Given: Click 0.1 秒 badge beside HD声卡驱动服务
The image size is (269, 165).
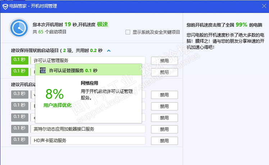Looking at the screenshot, I should [20, 140].
